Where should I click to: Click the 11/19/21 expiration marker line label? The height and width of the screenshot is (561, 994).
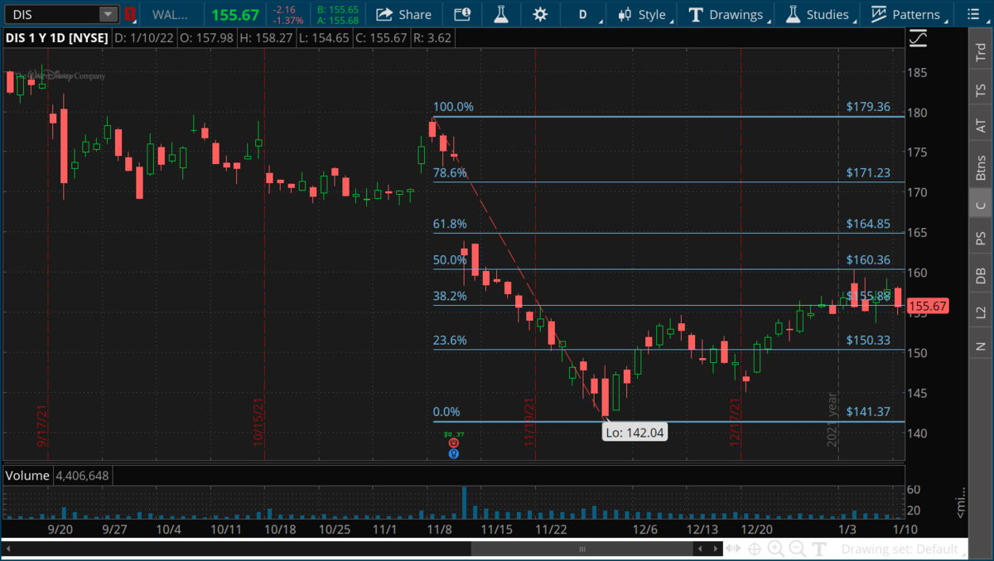pos(529,423)
